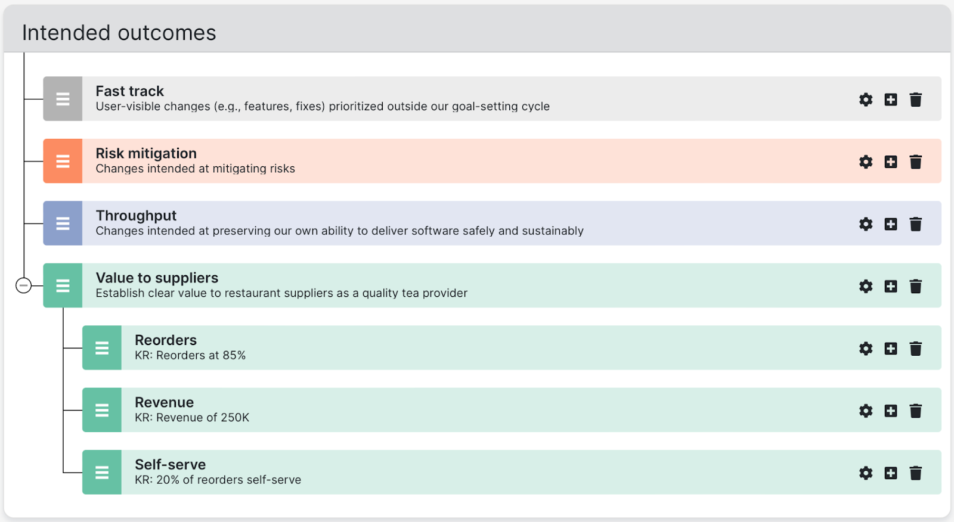Open settings gear for Value to suppliers
The width and height of the screenshot is (954, 522).
[866, 286]
